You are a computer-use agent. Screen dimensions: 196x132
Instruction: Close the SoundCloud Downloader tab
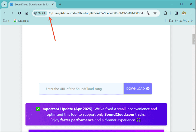(53, 4)
